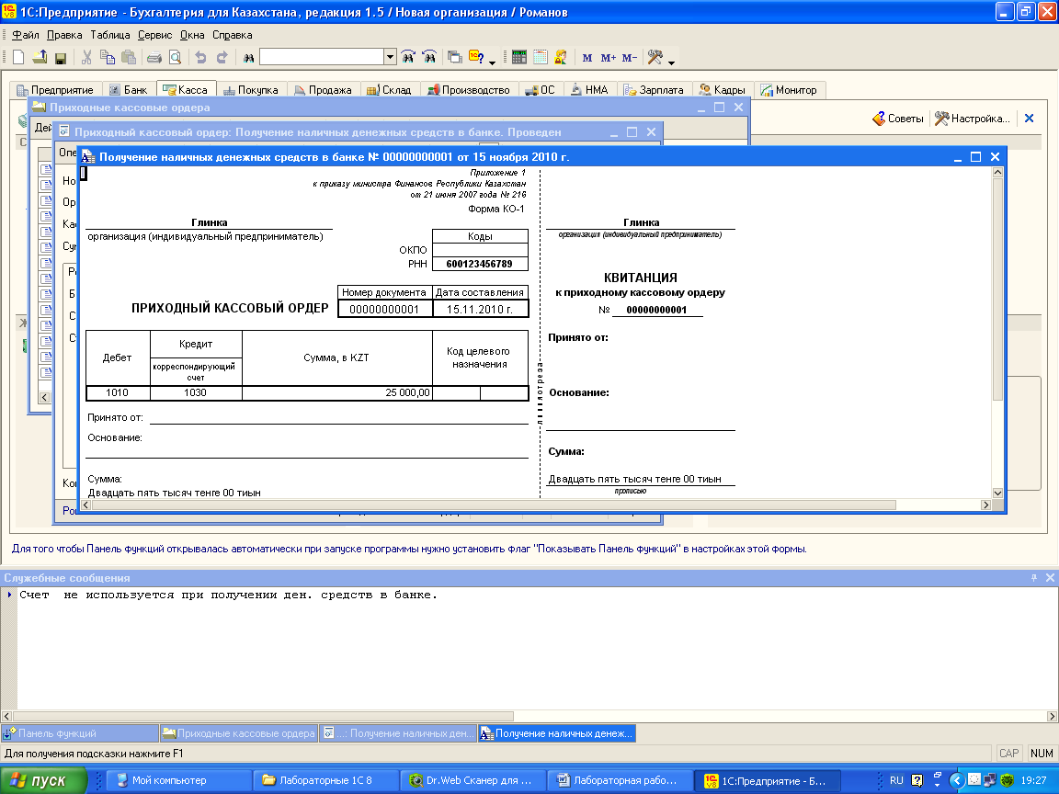
Task: Select the sum cell 25 000,00
Action: [337, 392]
